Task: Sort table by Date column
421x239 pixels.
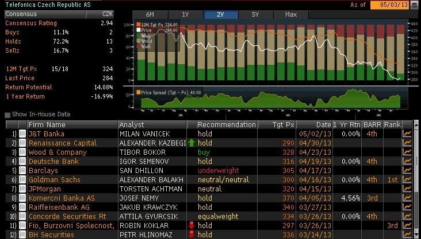Action: pos(314,125)
